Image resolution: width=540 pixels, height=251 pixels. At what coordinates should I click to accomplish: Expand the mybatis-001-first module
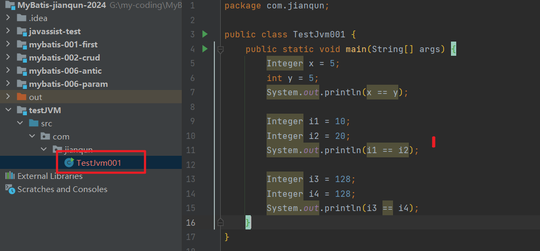[x=8, y=44]
